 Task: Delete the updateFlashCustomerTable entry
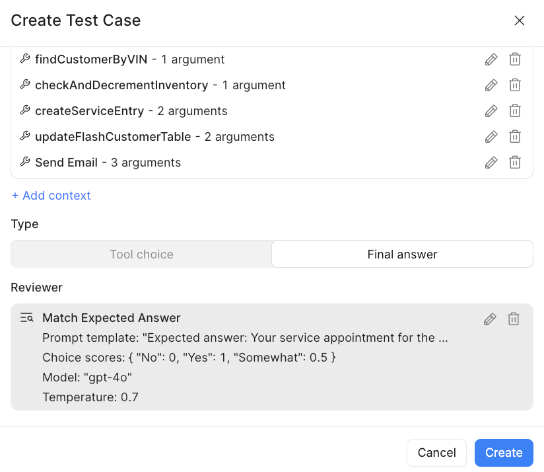pyautogui.click(x=515, y=137)
